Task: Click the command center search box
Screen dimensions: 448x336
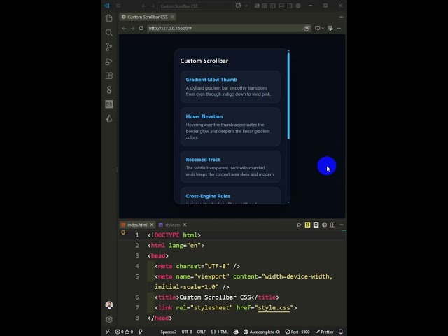Action: (195, 6)
